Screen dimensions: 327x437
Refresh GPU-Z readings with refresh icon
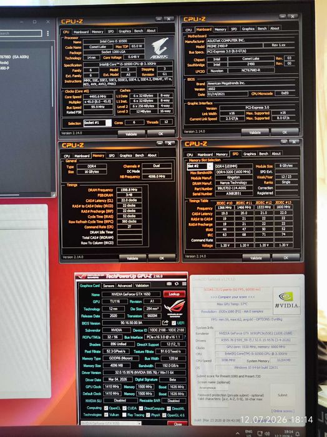click(177, 283)
